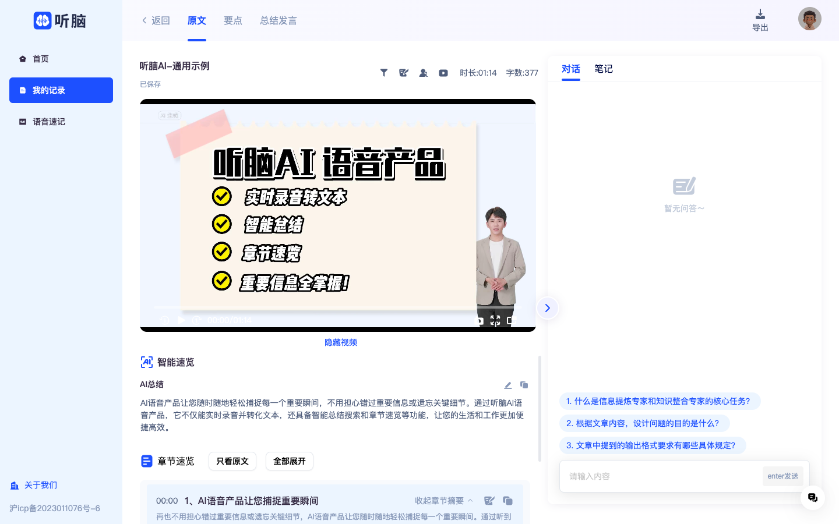Enable picture-in-picture mode on video
Viewport: 839px width, 524px height.
[512, 320]
